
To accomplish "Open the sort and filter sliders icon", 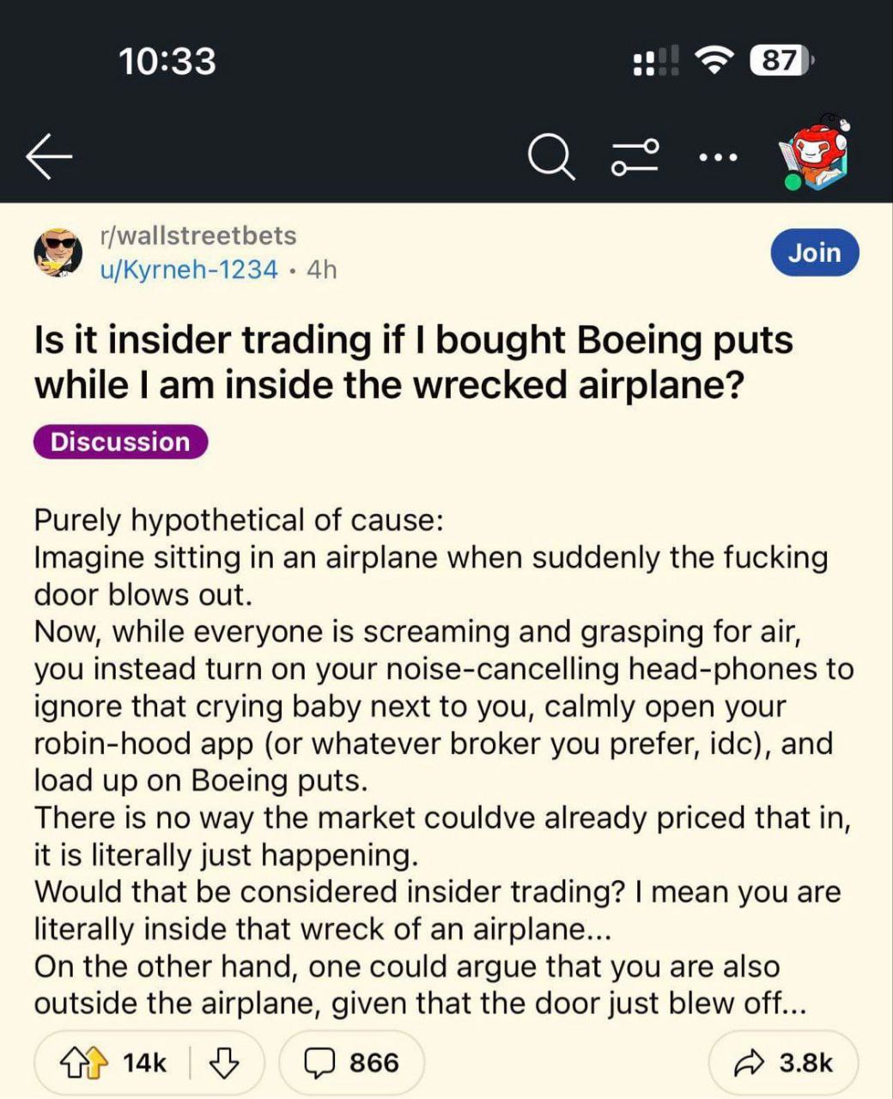I will point(635,158).
